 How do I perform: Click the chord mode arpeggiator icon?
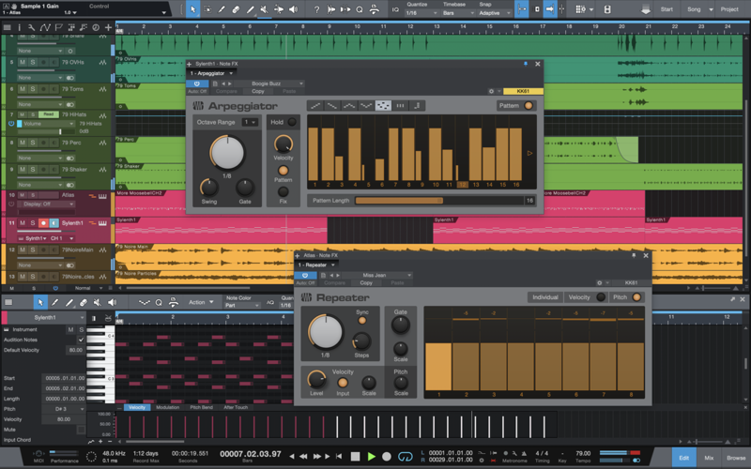pyautogui.click(x=400, y=106)
